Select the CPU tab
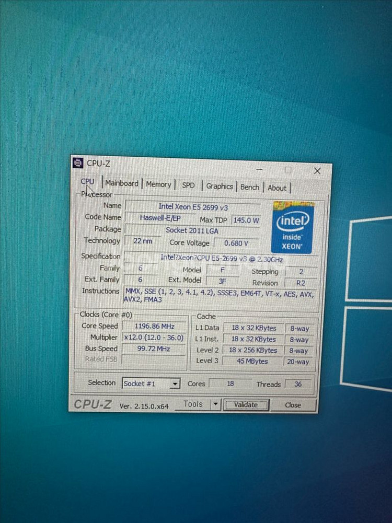 [88, 181]
